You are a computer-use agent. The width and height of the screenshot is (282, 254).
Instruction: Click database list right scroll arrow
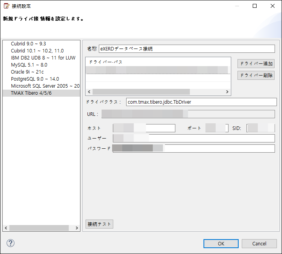click(x=77, y=228)
